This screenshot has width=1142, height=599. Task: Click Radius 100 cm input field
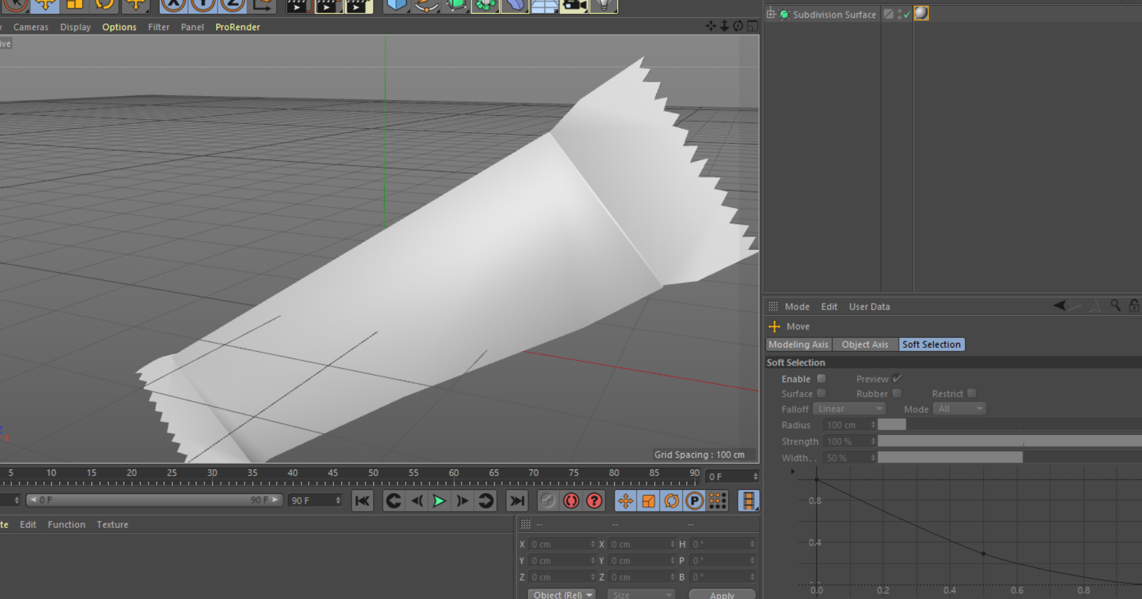(849, 425)
